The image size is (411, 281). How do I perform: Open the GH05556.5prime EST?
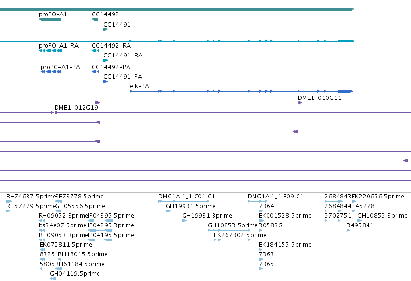point(80,206)
